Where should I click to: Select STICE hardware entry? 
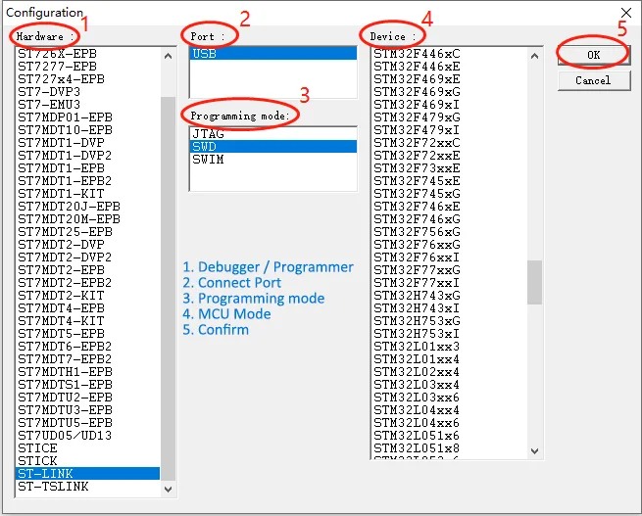87,448
